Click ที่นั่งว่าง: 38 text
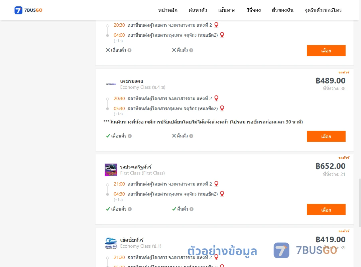This screenshot has height=267, width=361. [334, 88]
